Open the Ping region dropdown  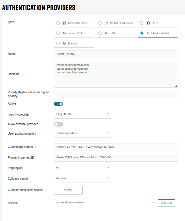tap(83, 167)
